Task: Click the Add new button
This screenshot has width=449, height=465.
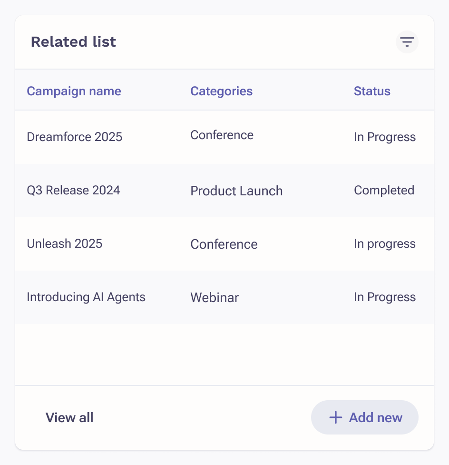Action: pyautogui.click(x=365, y=417)
